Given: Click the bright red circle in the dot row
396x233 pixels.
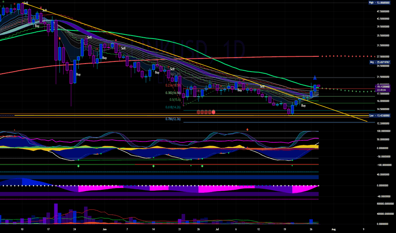Looking at the screenshot, I should [213, 112].
